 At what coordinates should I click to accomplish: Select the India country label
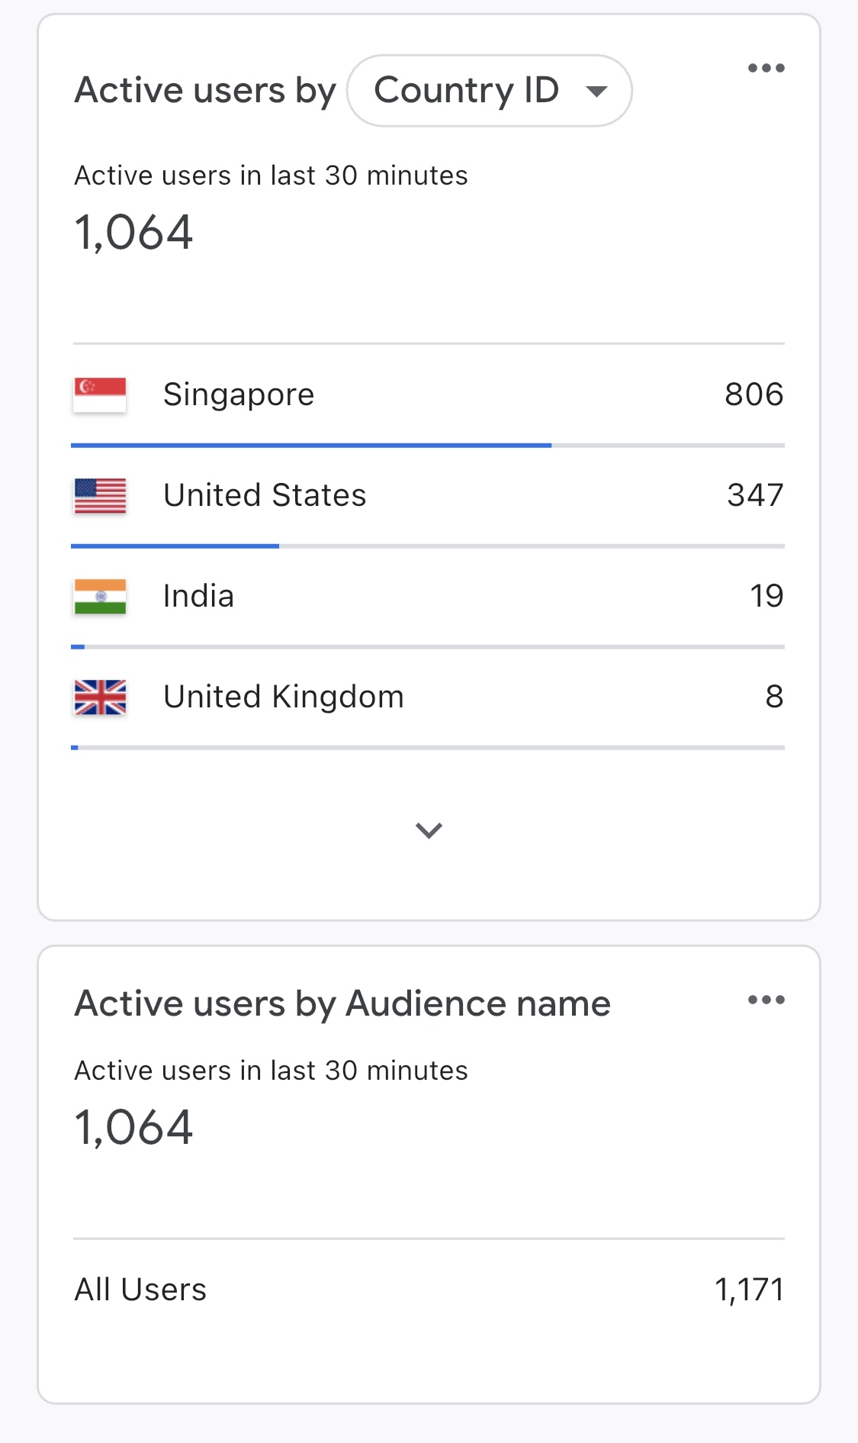click(198, 596)
